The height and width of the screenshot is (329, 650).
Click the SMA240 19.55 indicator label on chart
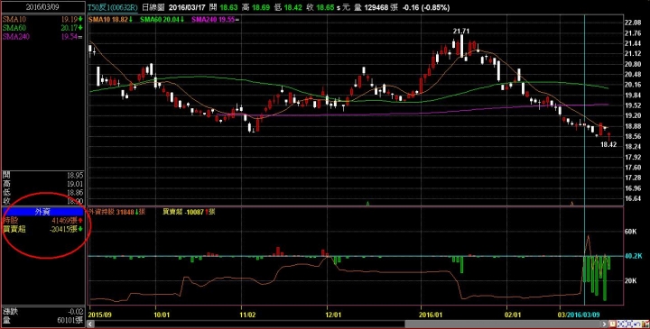215,20
